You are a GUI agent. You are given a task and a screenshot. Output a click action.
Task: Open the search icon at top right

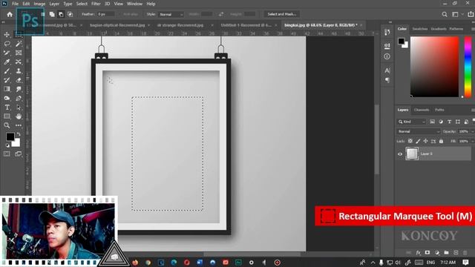pos(445,14)
